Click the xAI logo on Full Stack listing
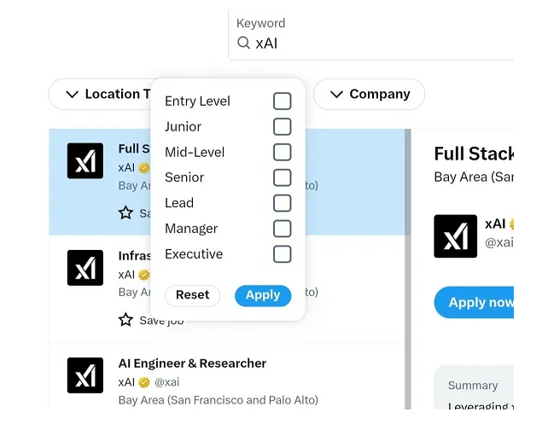 (x=85, y=161)
